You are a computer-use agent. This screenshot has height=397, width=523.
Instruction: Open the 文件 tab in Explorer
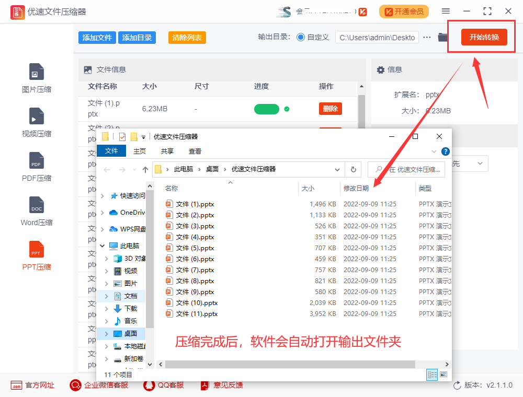pyautogui.click(x=111, y=151)
